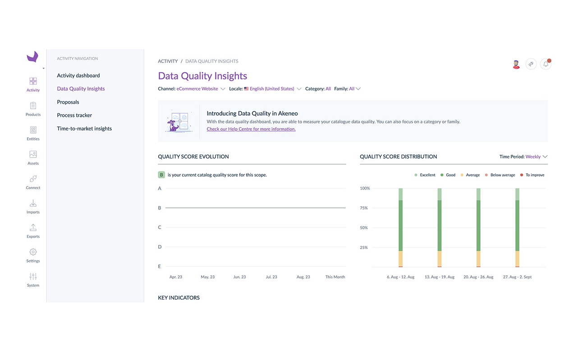Screen dimensions: 577x352
Task: Click the Jul. 23 axis label
Action: 272,277
